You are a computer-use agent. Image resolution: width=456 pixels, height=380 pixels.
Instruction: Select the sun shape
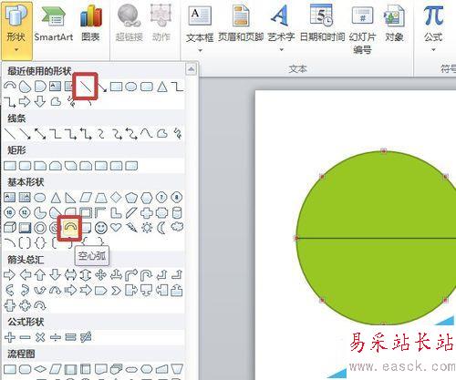[x=147, y=228]
